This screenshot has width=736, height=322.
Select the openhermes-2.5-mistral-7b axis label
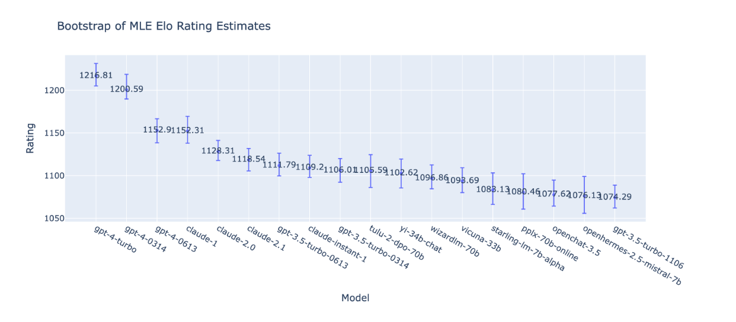pyautogui.click(x=632, y=255)
